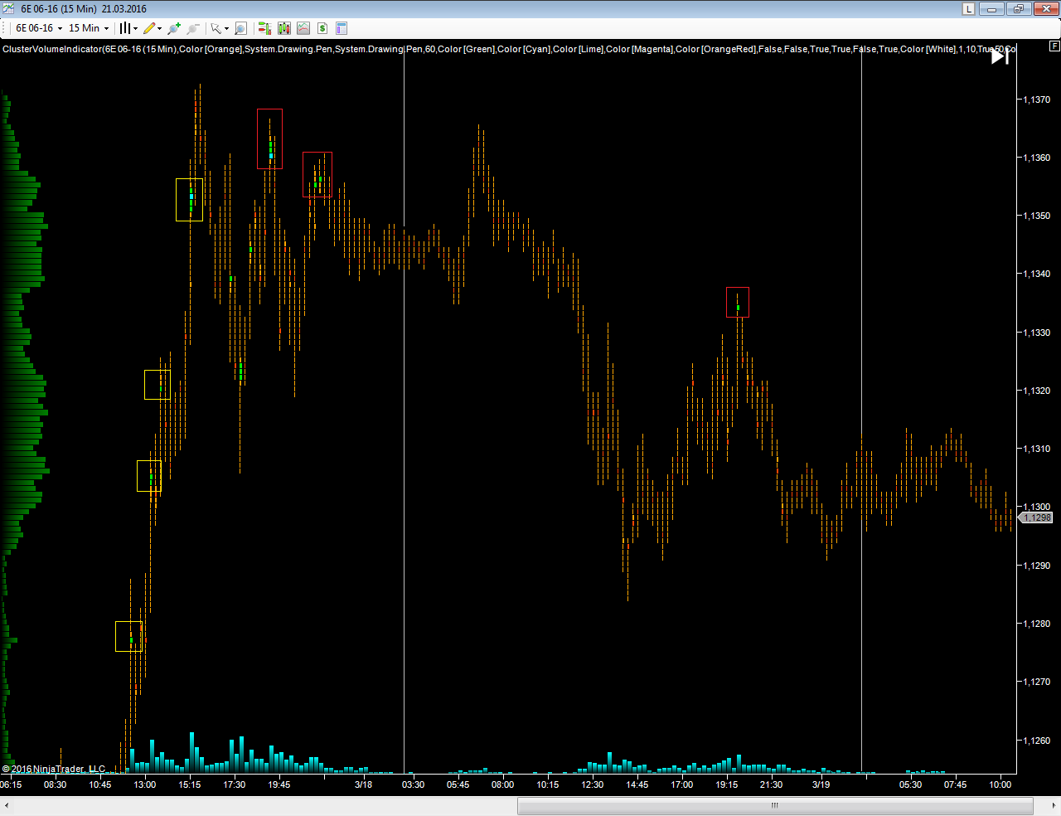Click the 10:00 time axis label
The image size is (1061, 816).
click(1000, 784)
